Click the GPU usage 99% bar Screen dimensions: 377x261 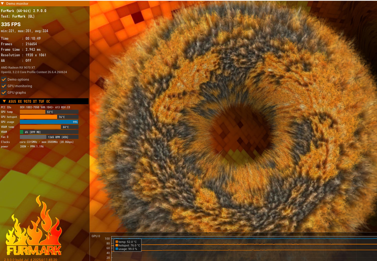[49, 122]
